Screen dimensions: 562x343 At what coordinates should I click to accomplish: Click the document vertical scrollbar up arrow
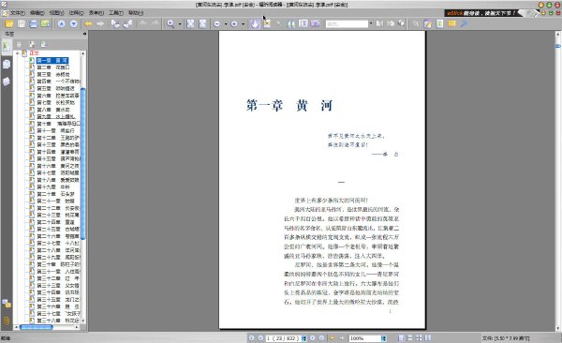tap(557, 34)
